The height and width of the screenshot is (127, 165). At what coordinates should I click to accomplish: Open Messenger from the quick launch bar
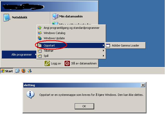(30, 71)
